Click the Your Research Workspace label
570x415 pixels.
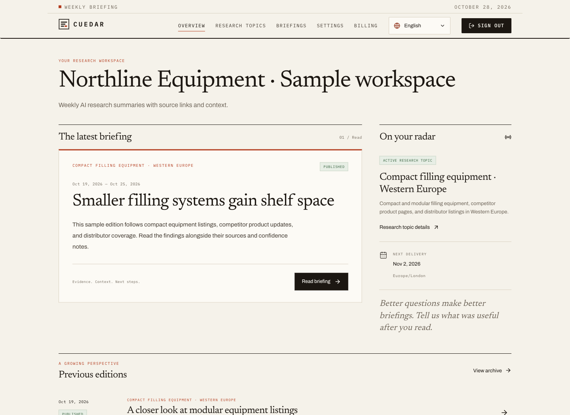click(x=92, y=61)
